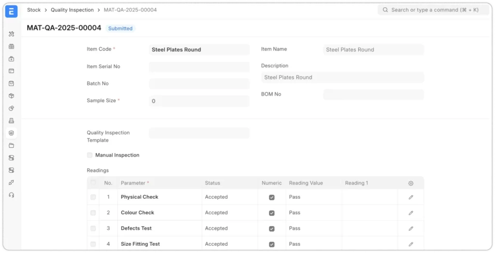The height and width of the screenshot is (253, 495).
Task: Go to Stock in the breadcrumb
Action: [34, 10]
